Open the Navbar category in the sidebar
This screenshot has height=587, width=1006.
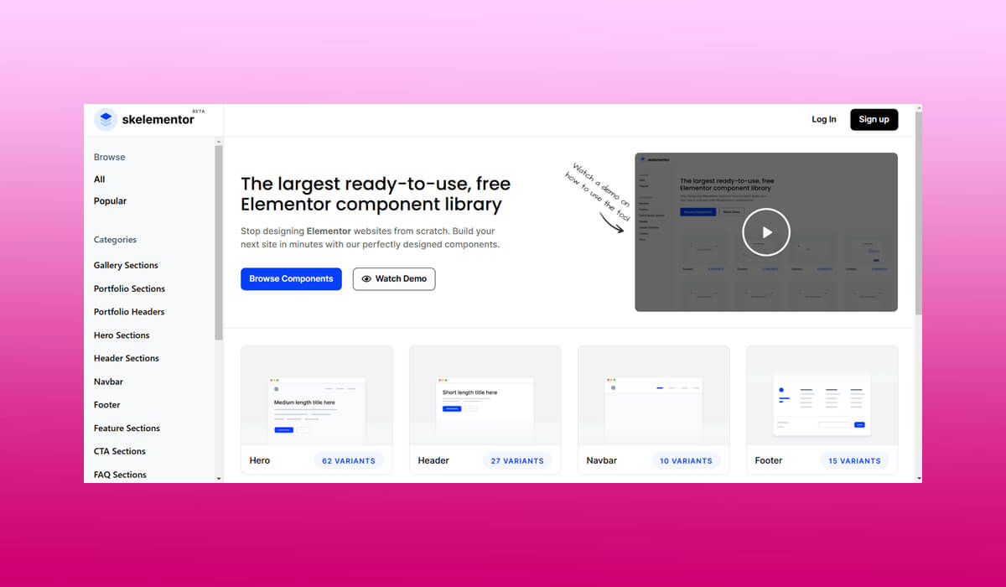(x=108, y=382)
